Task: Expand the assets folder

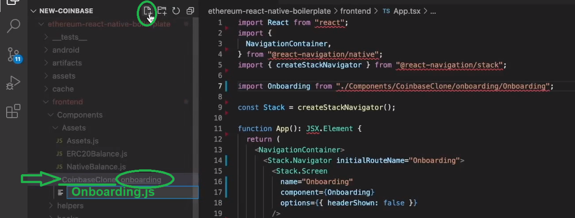Action: pyautogui.click(x=63, y=76)
